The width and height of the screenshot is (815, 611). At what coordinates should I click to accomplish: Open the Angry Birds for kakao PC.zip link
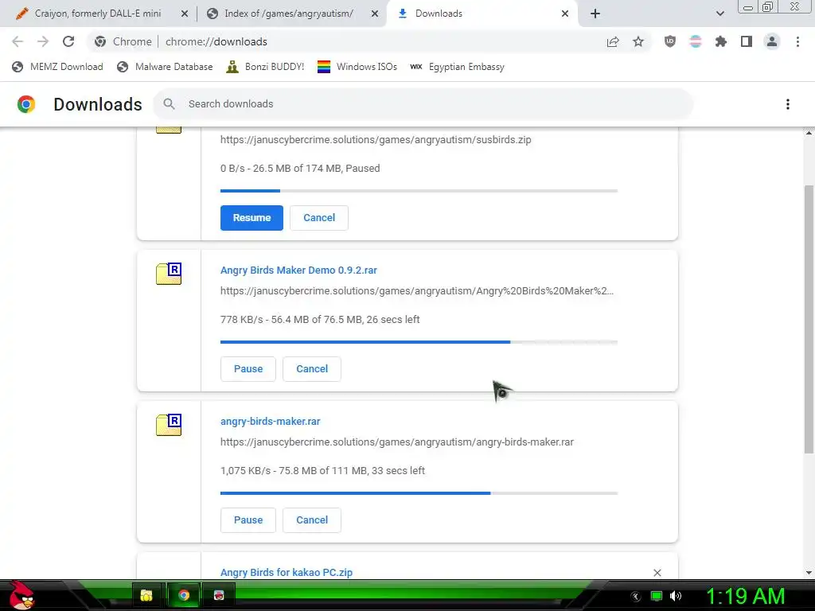[287, 573]
